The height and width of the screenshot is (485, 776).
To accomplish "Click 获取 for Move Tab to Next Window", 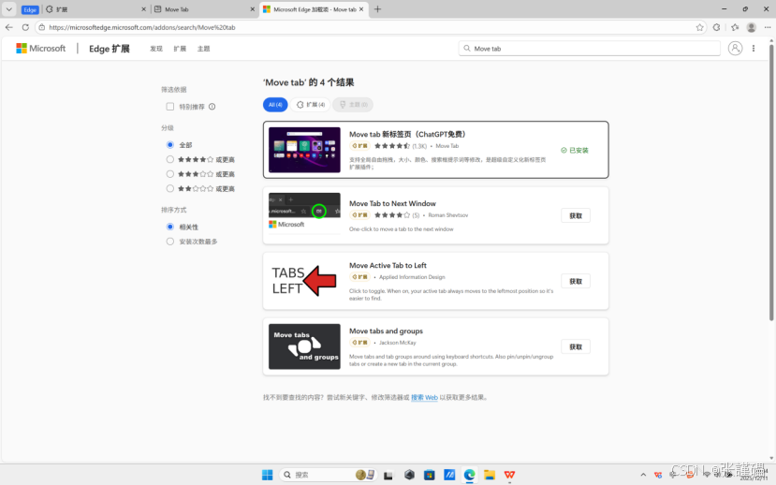I will 576,215.
